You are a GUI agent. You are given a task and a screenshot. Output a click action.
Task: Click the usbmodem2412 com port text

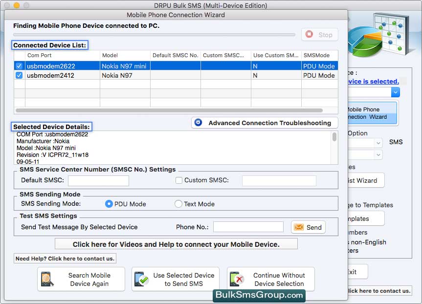(50, 75)
